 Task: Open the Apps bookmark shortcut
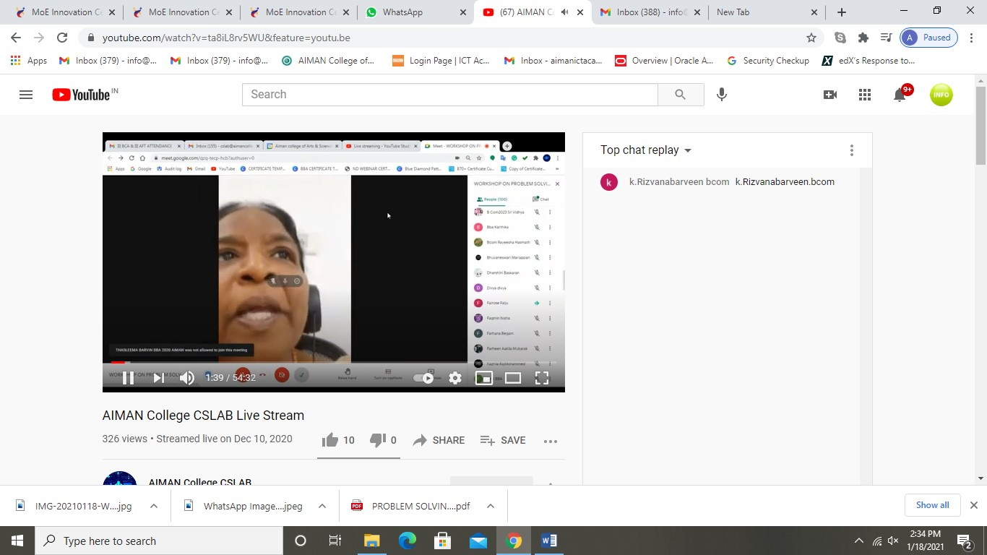[29, 61]
